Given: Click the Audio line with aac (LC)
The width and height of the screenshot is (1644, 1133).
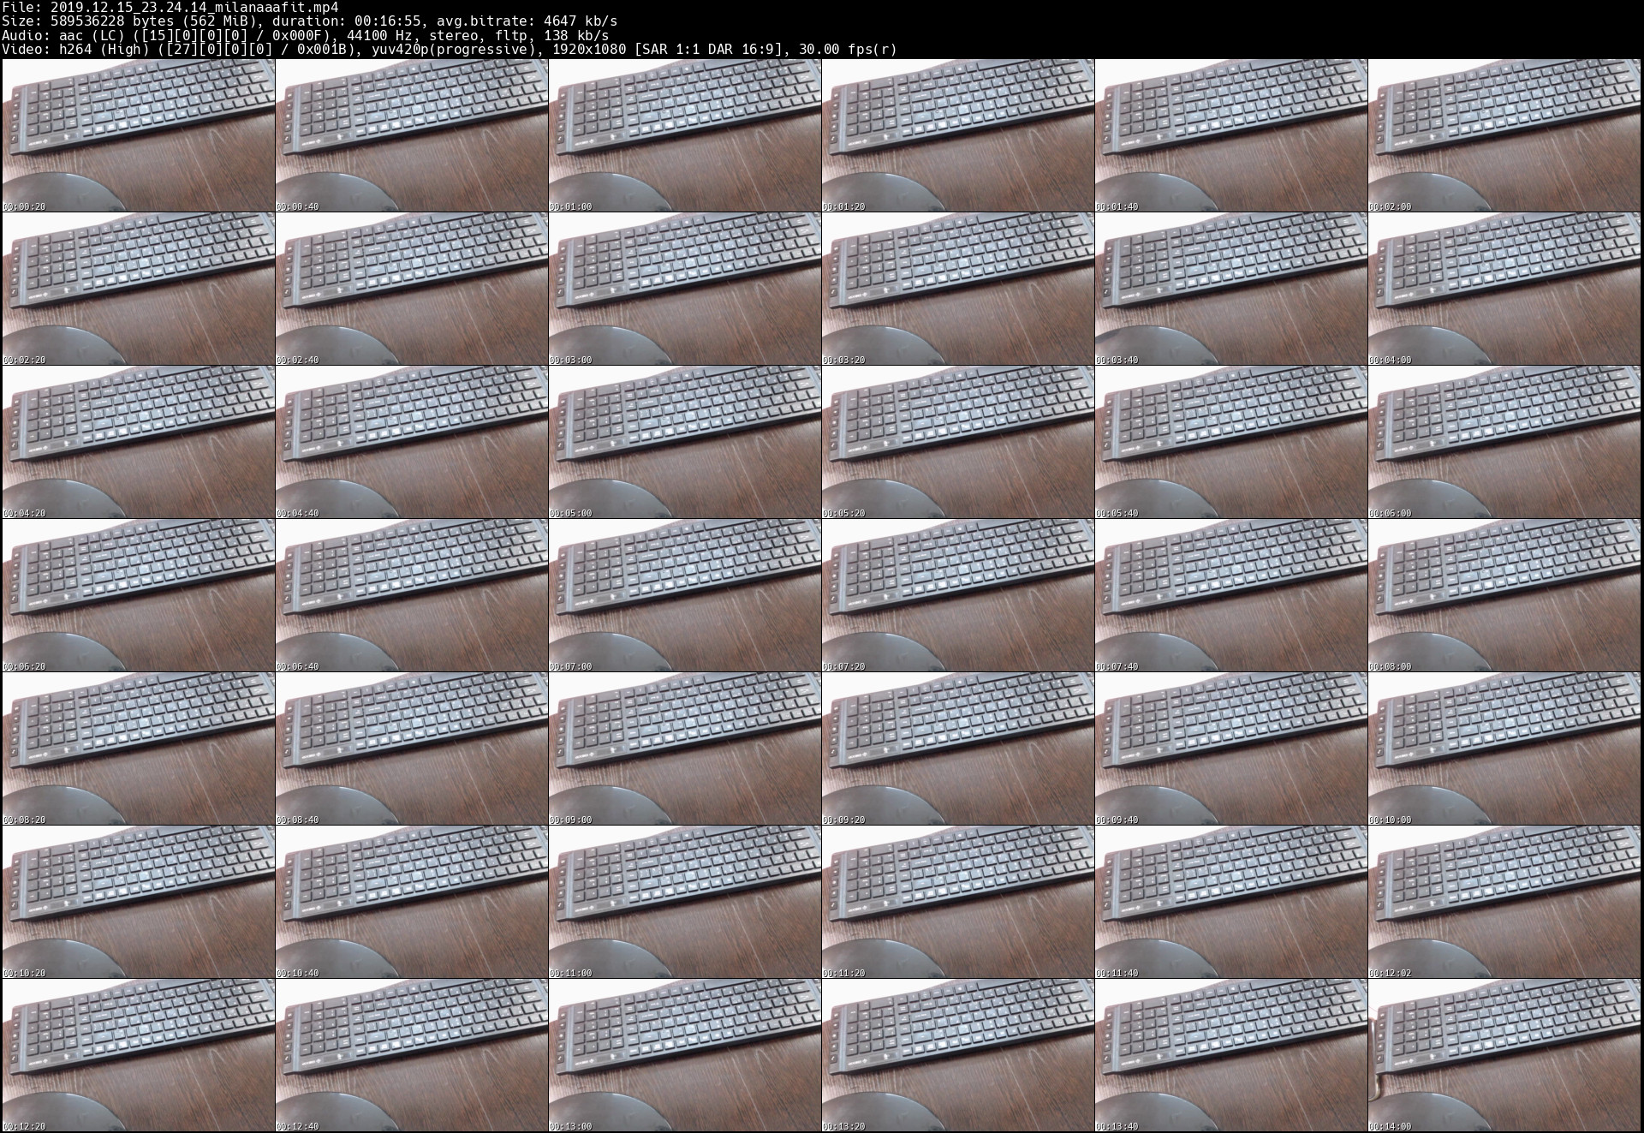Looking at the screenshot, I should point(306,35).
